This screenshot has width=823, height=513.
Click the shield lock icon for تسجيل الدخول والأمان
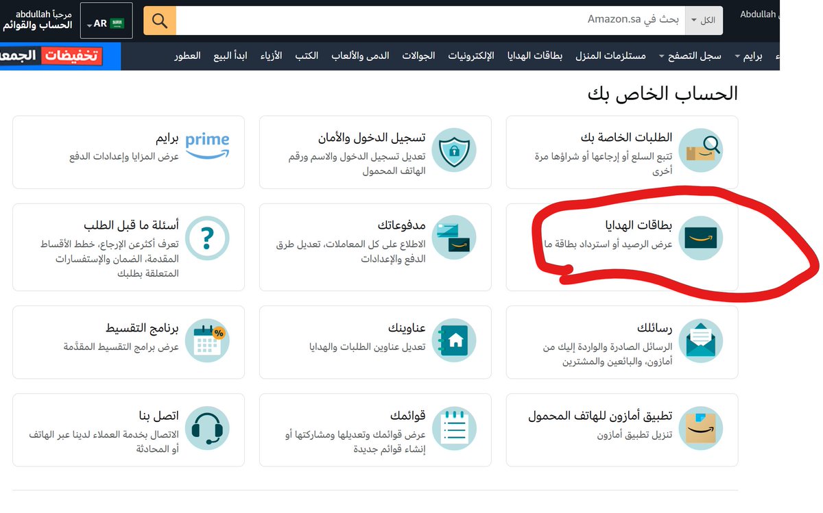click(453, 149)
